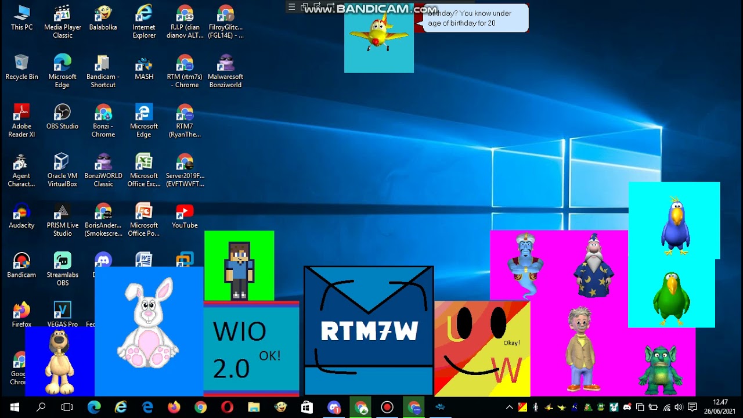
Task: Open RTM (rtm7s) - Chrome shortcut
Action: pyautogui.click(x=185, y=71)
